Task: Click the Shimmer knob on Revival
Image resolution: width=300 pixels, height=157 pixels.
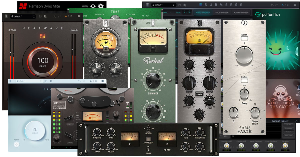Action: [x=153, y=81]
